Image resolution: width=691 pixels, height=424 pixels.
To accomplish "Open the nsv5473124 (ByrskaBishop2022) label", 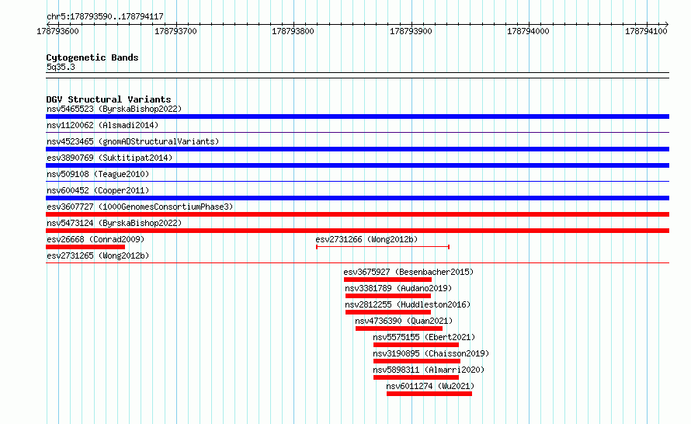I will (114, 223).
